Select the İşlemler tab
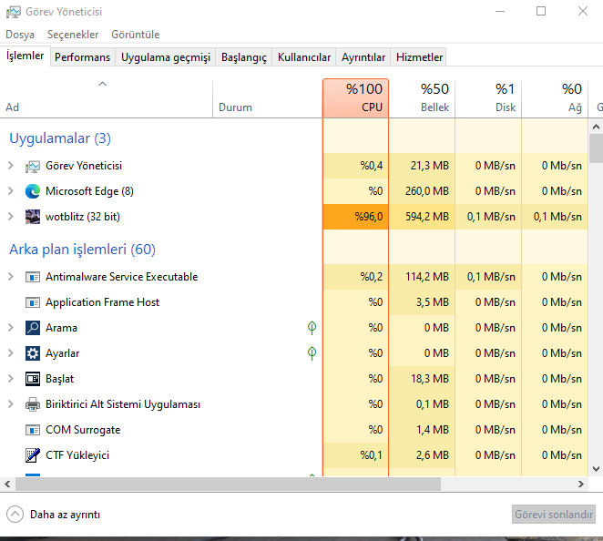The width and height of the screenshot is (603, 541). [x=25, y=56]
